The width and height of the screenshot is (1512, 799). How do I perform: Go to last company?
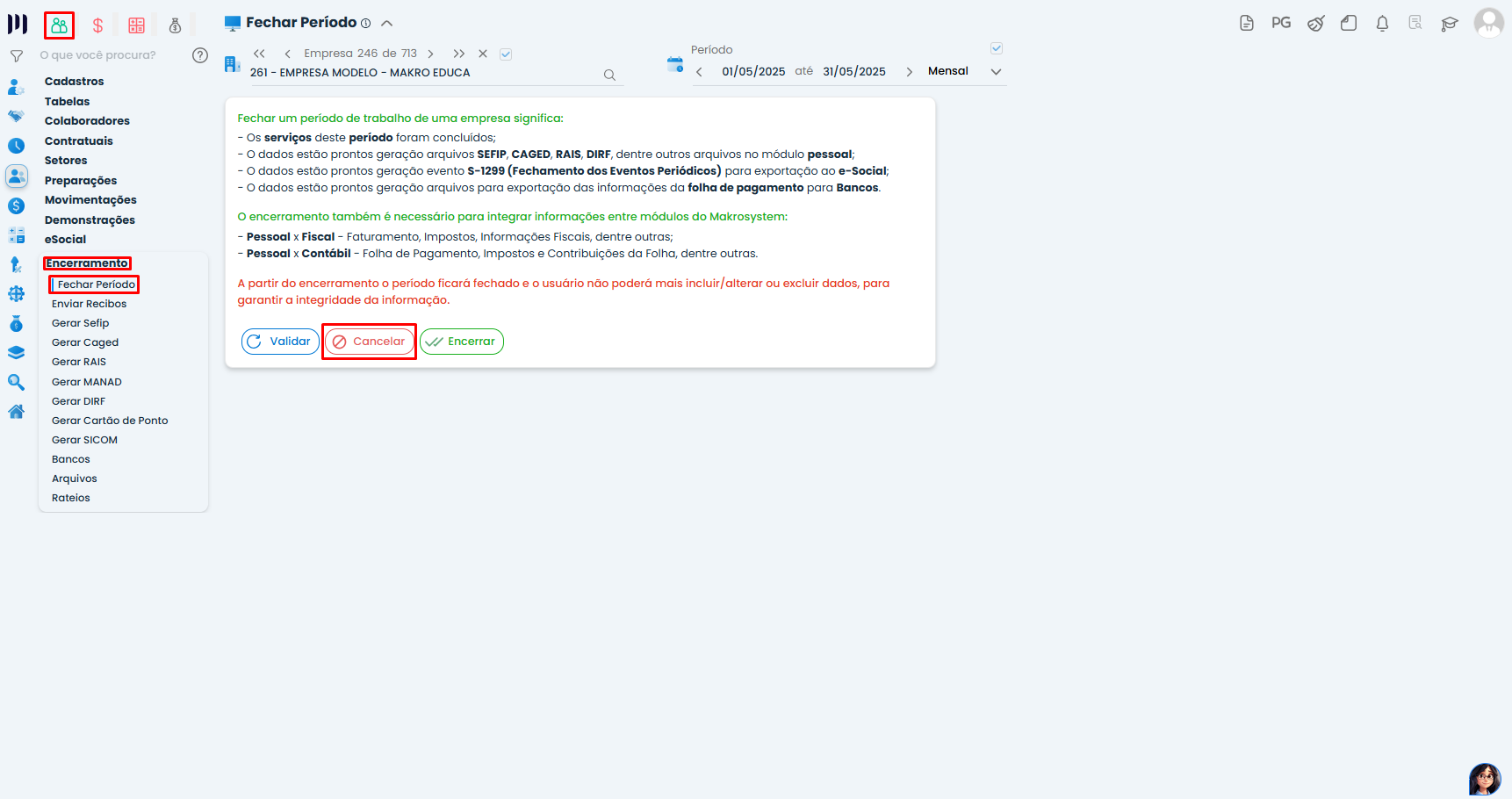(459, 54)
